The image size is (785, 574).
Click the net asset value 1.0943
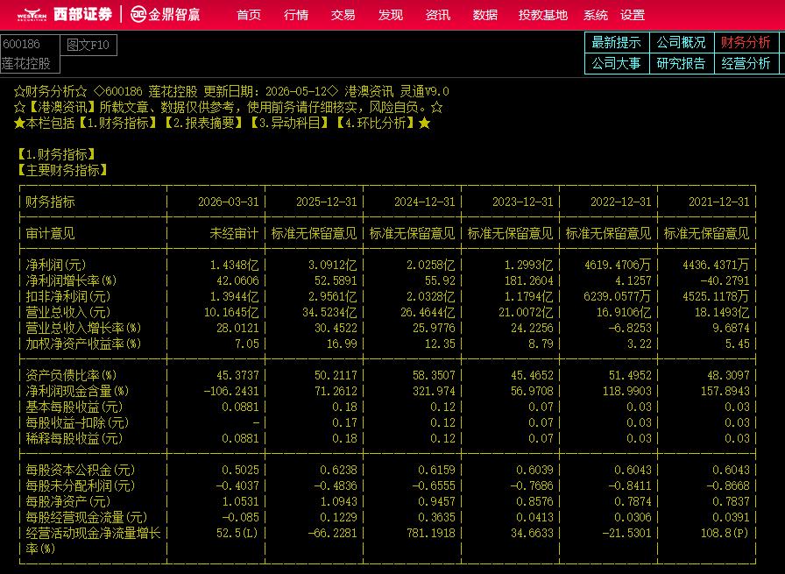click(338, 501)
